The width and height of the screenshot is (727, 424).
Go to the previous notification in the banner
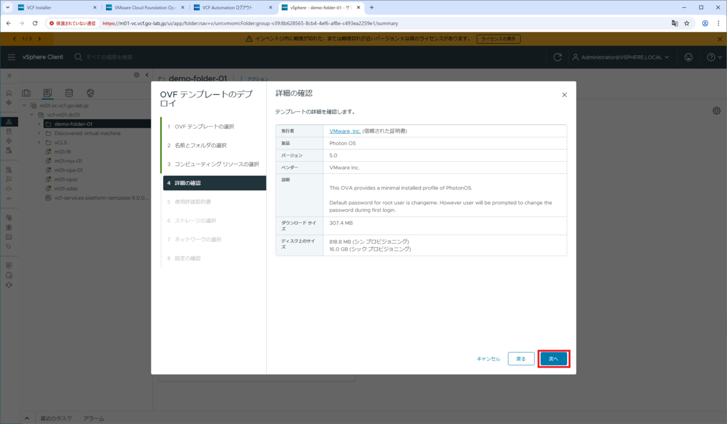[x=14, y=39]
